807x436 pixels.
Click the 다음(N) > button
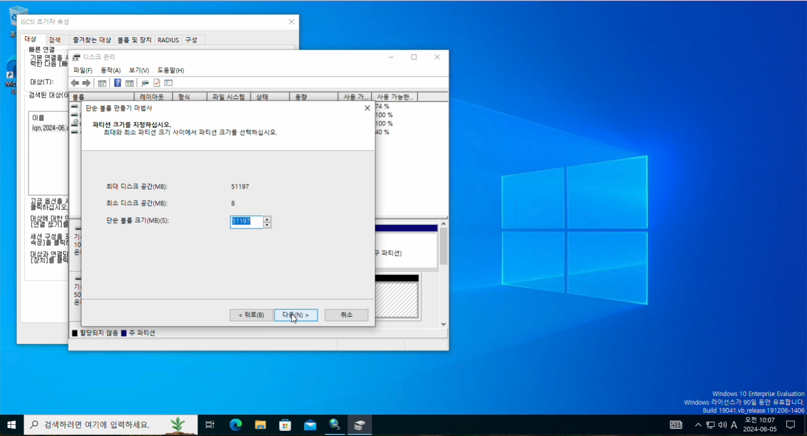pyautogui.click(x=296, y=315)
